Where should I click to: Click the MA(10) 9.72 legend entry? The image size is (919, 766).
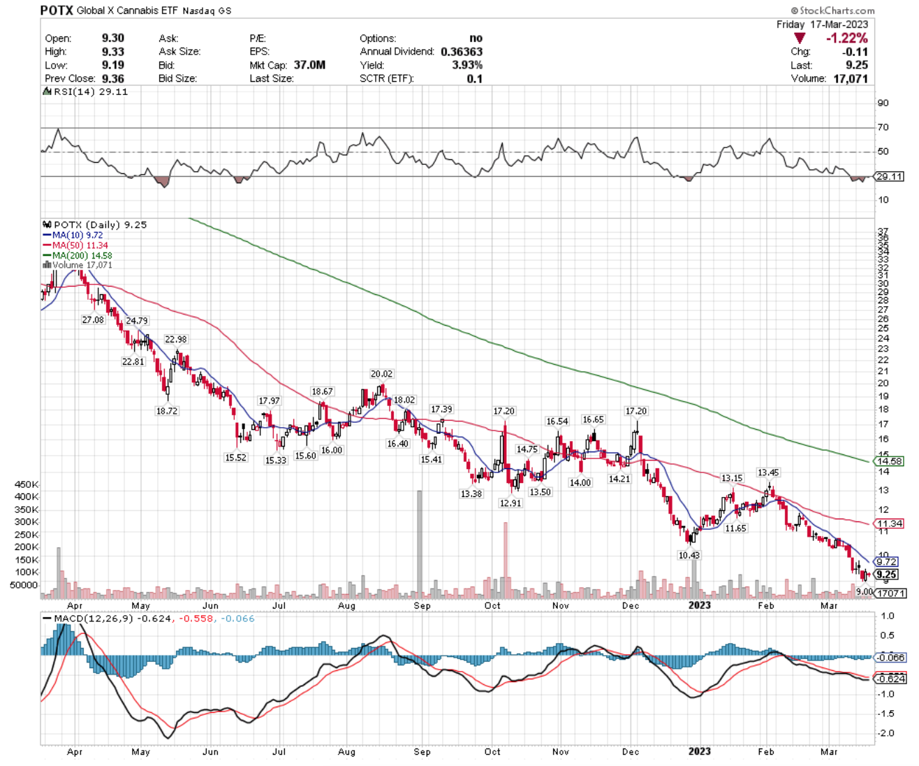73,236
